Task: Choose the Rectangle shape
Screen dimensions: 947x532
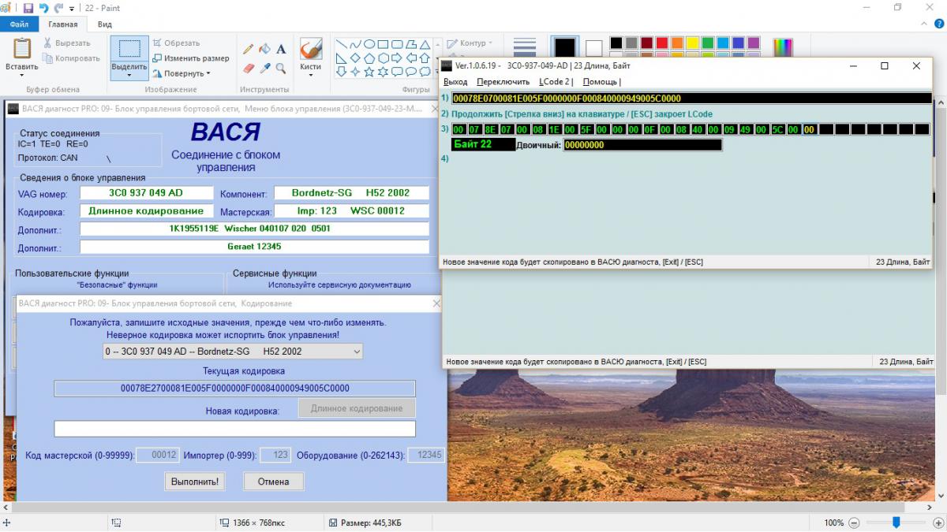Action: click(384, 44)
